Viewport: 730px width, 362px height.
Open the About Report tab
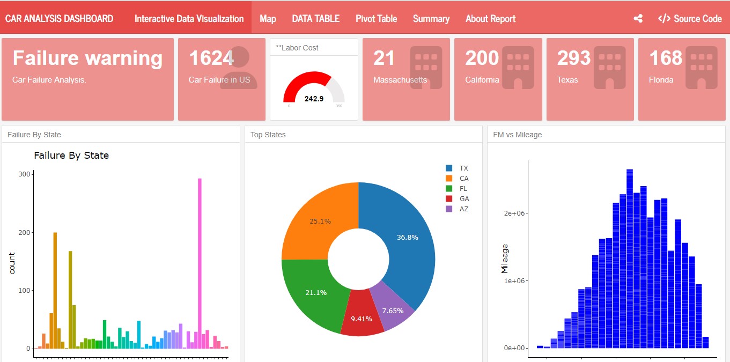pos(490,19)
